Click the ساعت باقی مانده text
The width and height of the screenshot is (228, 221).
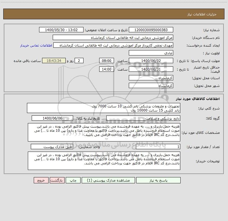(27, 61)
